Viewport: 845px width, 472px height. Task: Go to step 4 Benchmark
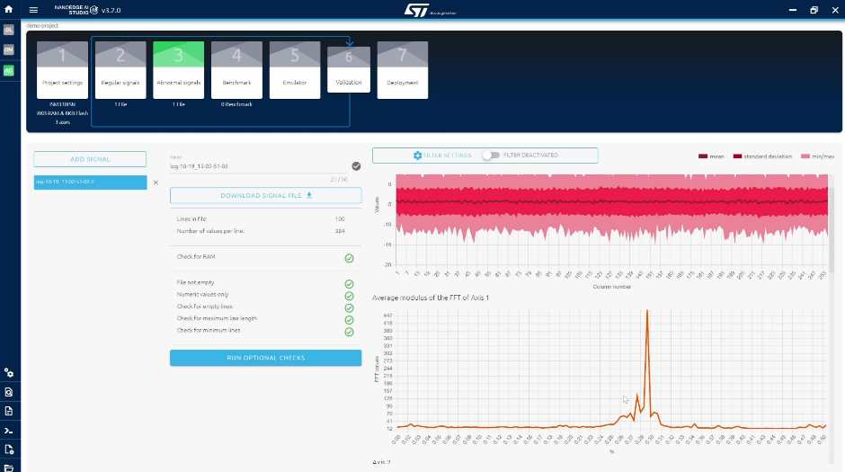[236, 70]
